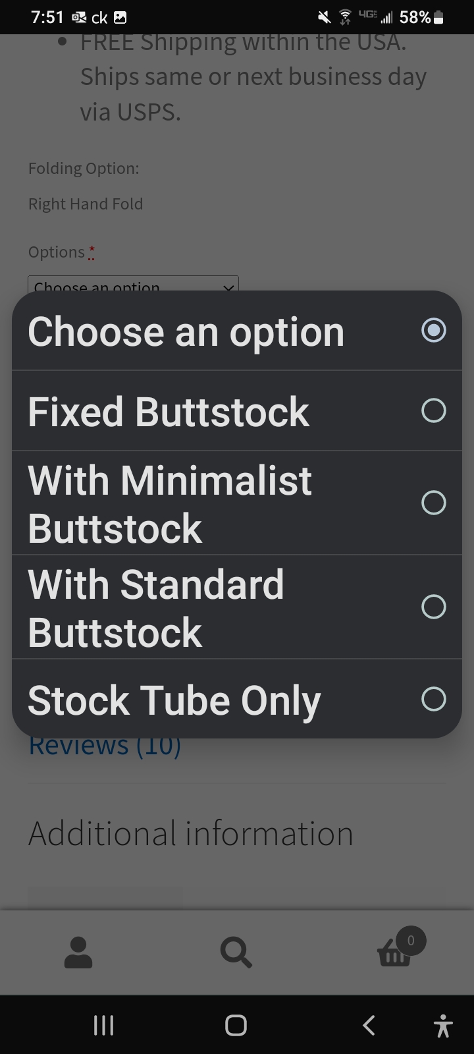Tap the Additional information heading
Image resolution: width=474 pixels, height=1054 pixels.
[191, 833]
